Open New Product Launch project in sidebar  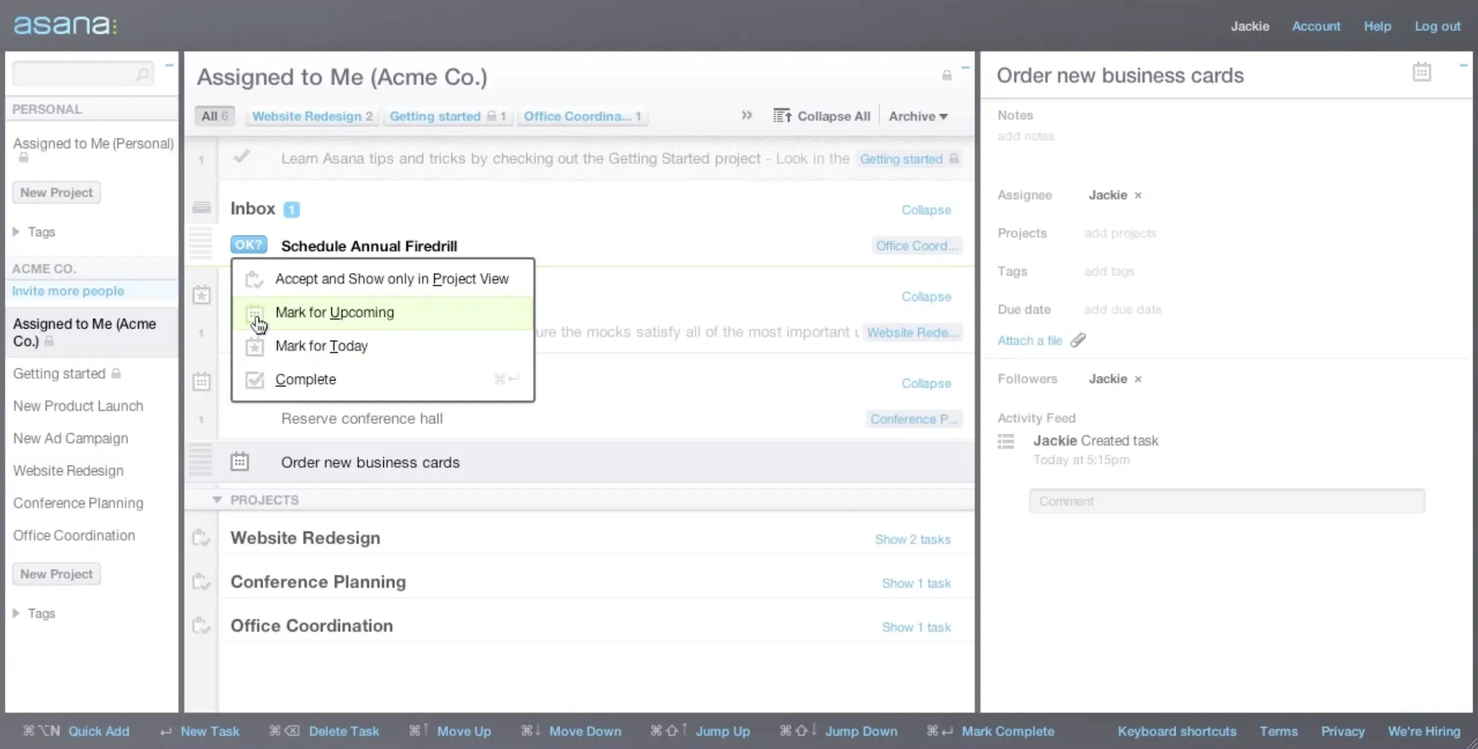[78, 406]
